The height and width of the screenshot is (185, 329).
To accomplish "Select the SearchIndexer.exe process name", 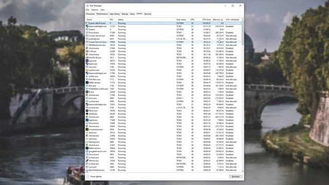I will click(97, 170).
